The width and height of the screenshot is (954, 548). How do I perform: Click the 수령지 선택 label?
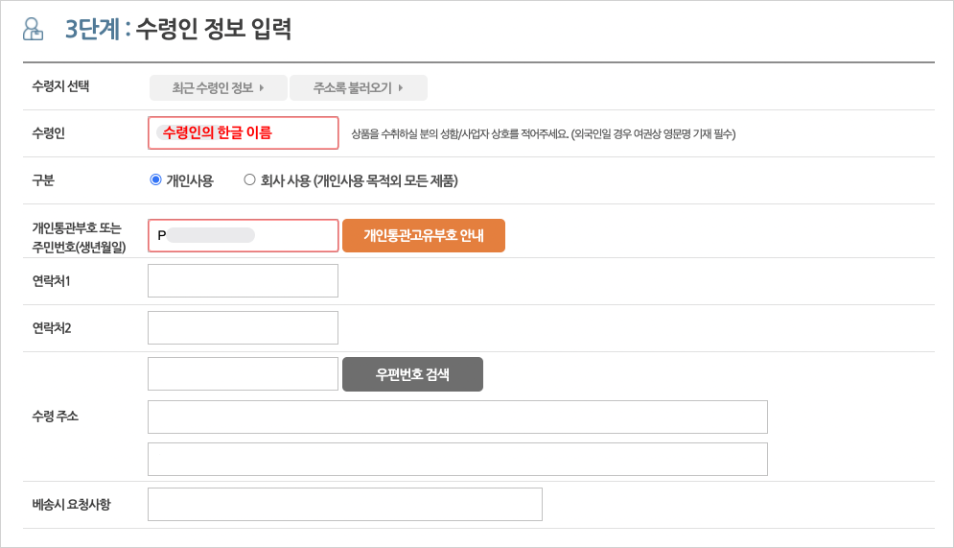tap(60, 86)
